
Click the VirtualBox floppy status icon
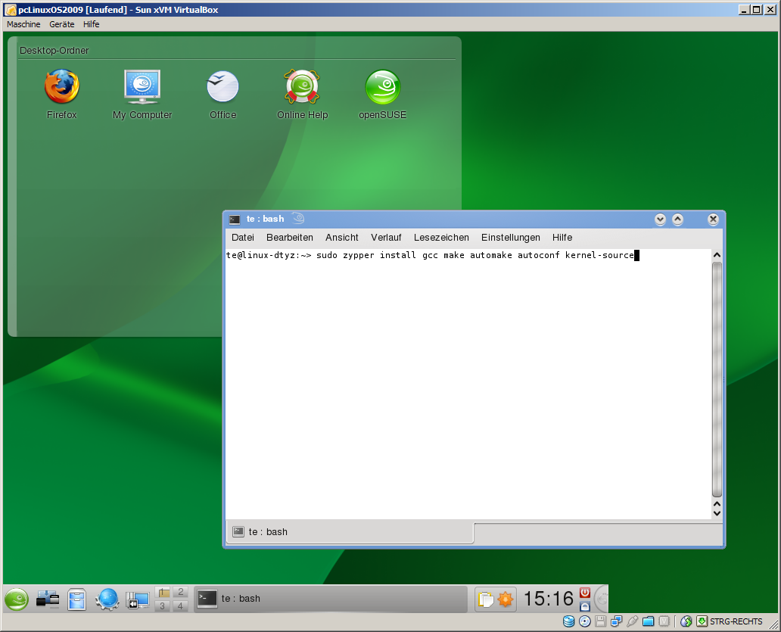[600, 621]
